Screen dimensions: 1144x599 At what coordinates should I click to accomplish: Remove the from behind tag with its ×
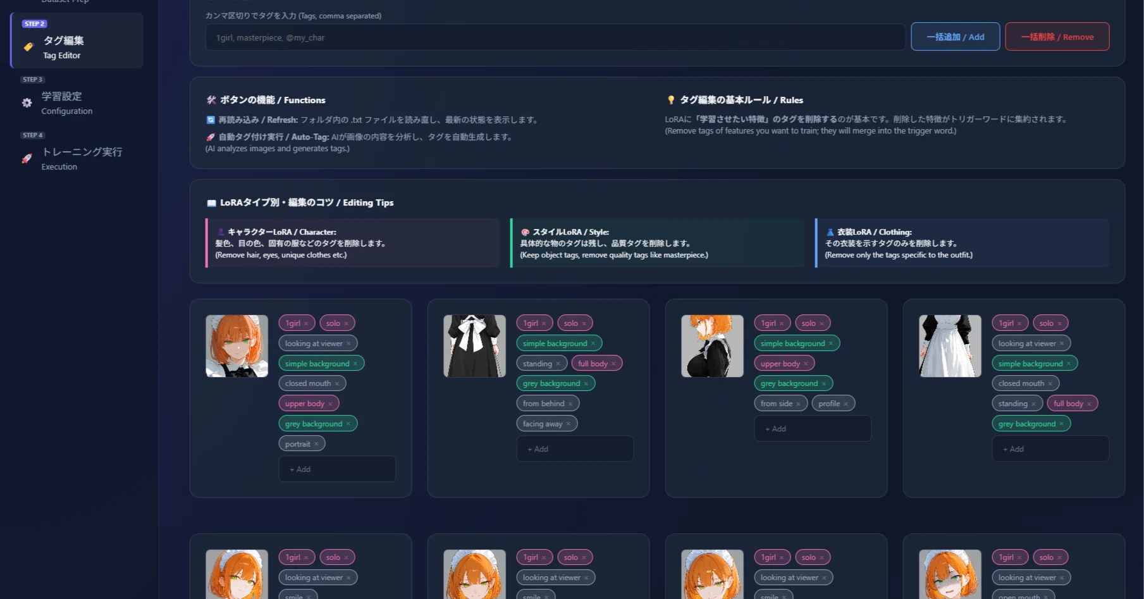pos(570,404)
